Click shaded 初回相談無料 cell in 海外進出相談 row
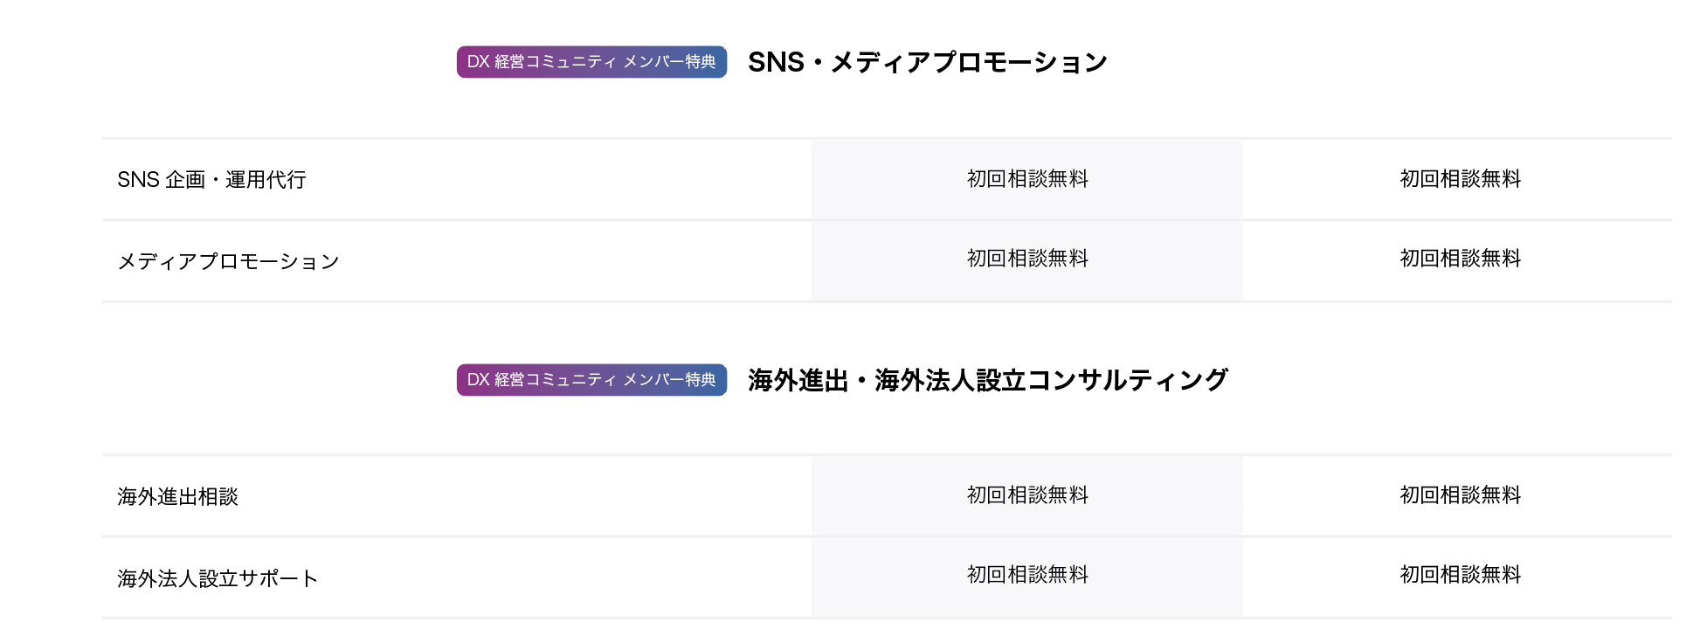1707x629 pixels. point(1027,495)
